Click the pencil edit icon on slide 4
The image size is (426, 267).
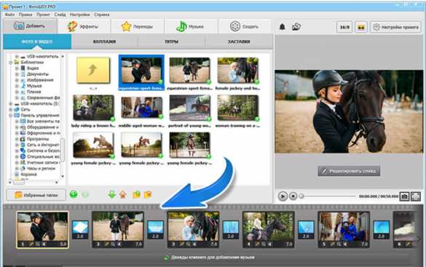257,244
